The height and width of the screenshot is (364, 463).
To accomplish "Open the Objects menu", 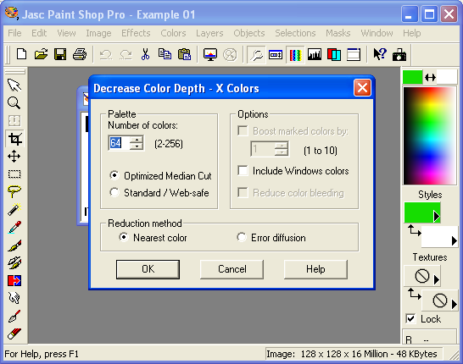I will coord(249,33).
